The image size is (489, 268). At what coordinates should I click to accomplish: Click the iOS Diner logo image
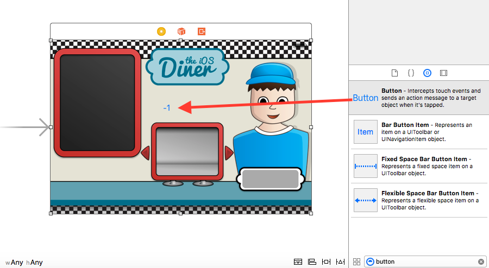pos(187,67)
